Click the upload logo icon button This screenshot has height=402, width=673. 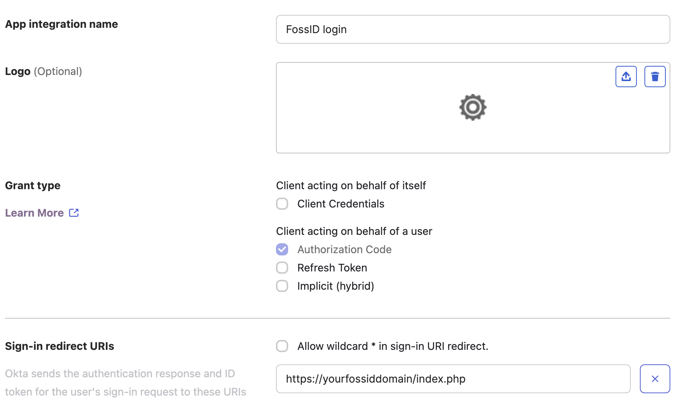point(626,77)
